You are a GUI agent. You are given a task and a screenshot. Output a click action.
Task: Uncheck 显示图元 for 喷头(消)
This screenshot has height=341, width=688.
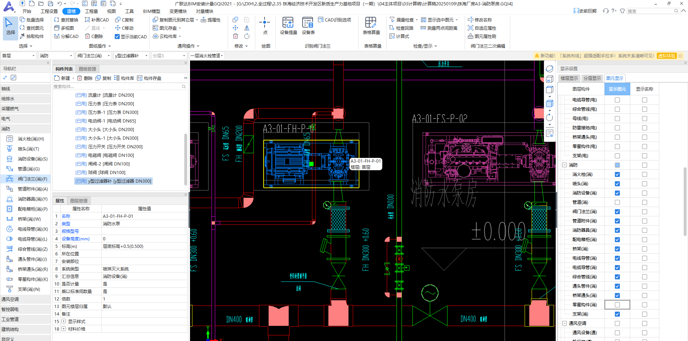617,184
